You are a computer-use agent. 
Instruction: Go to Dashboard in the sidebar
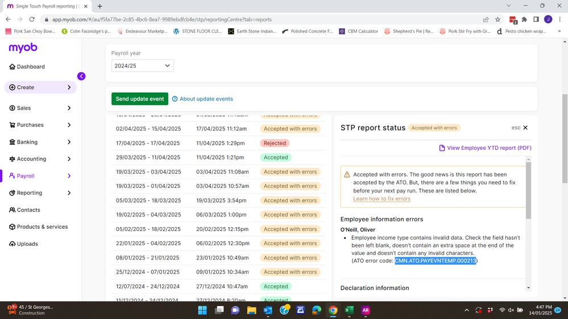(31, 66)
